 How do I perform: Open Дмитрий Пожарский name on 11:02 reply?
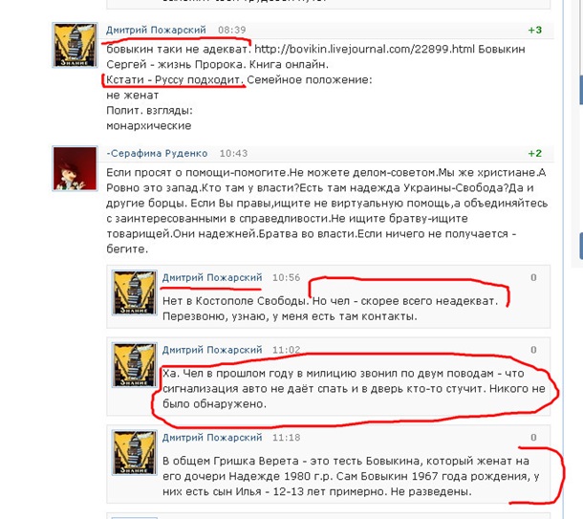212,350
